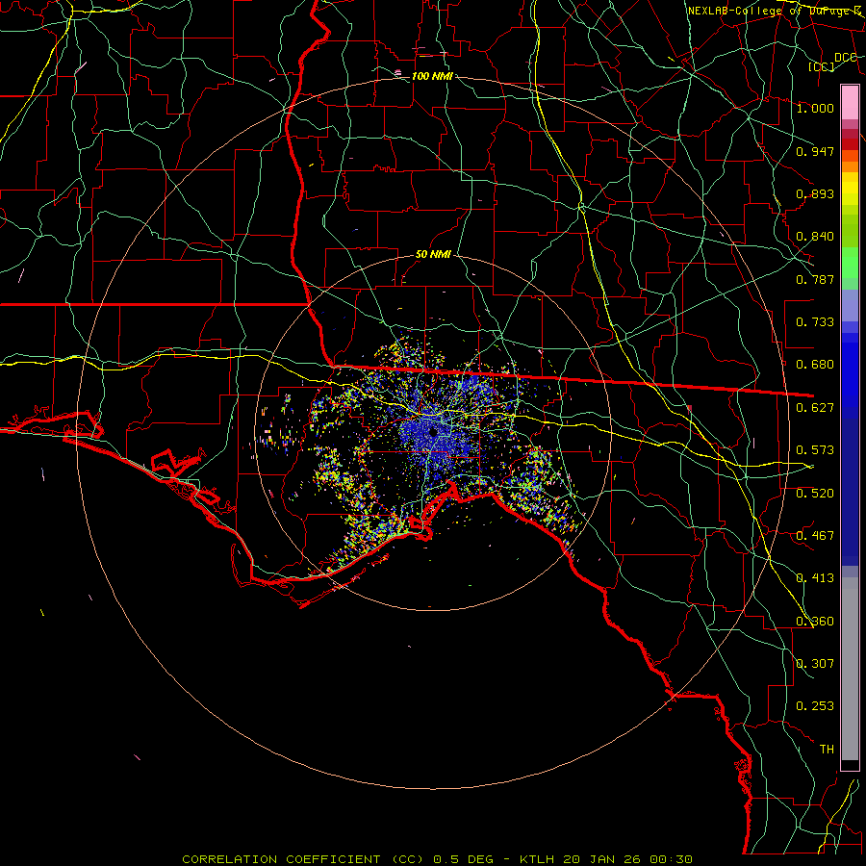Click the 0.253 scale value

point(815,706)
